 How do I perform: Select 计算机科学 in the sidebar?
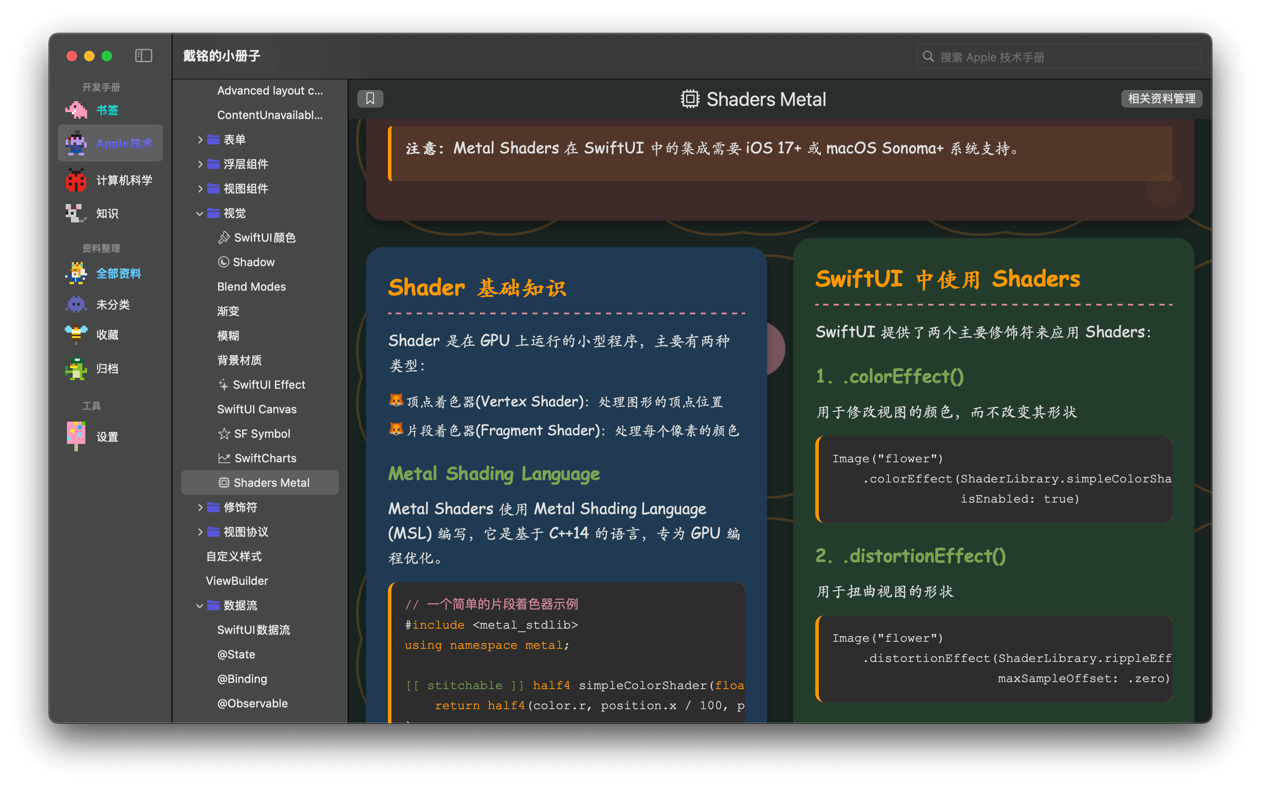coord(110,180)
